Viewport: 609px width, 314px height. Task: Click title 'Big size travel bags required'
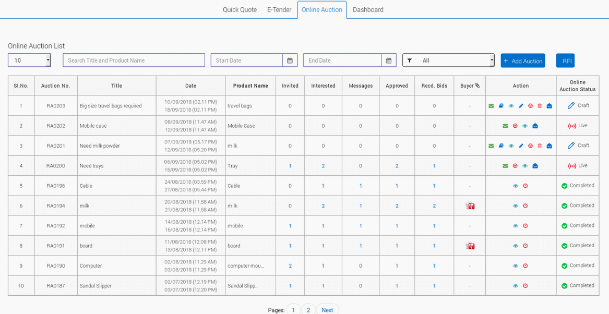click(x=111, y=105)
